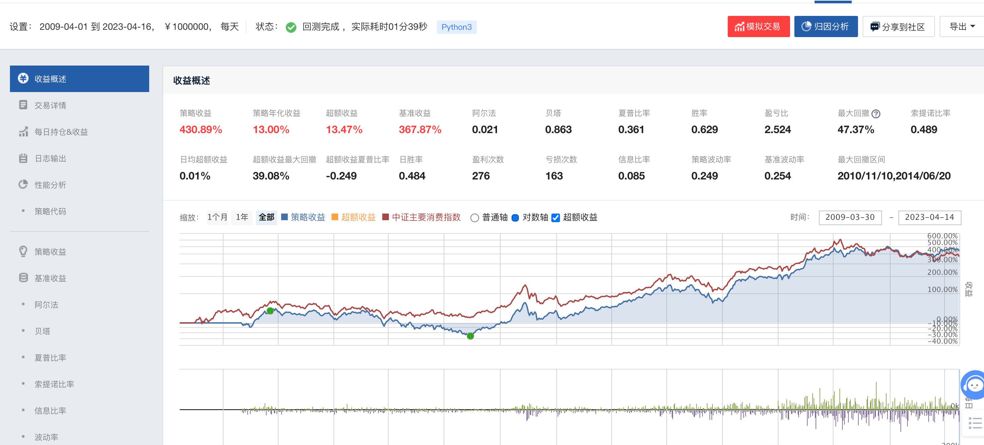Viewport: 984px width, 445px height.
Task: Click the 交易详情 list icon in sidebar
Action: (x=23, y=105)
